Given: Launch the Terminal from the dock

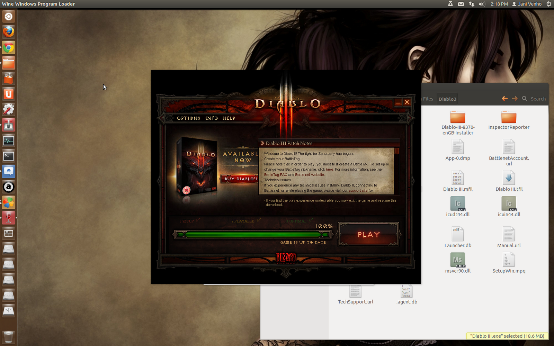Looking at the screenshot, I should [9, 156].
